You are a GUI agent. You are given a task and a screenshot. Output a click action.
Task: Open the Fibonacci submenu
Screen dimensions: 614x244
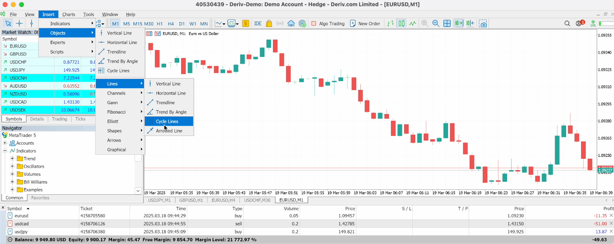(120, 112)
